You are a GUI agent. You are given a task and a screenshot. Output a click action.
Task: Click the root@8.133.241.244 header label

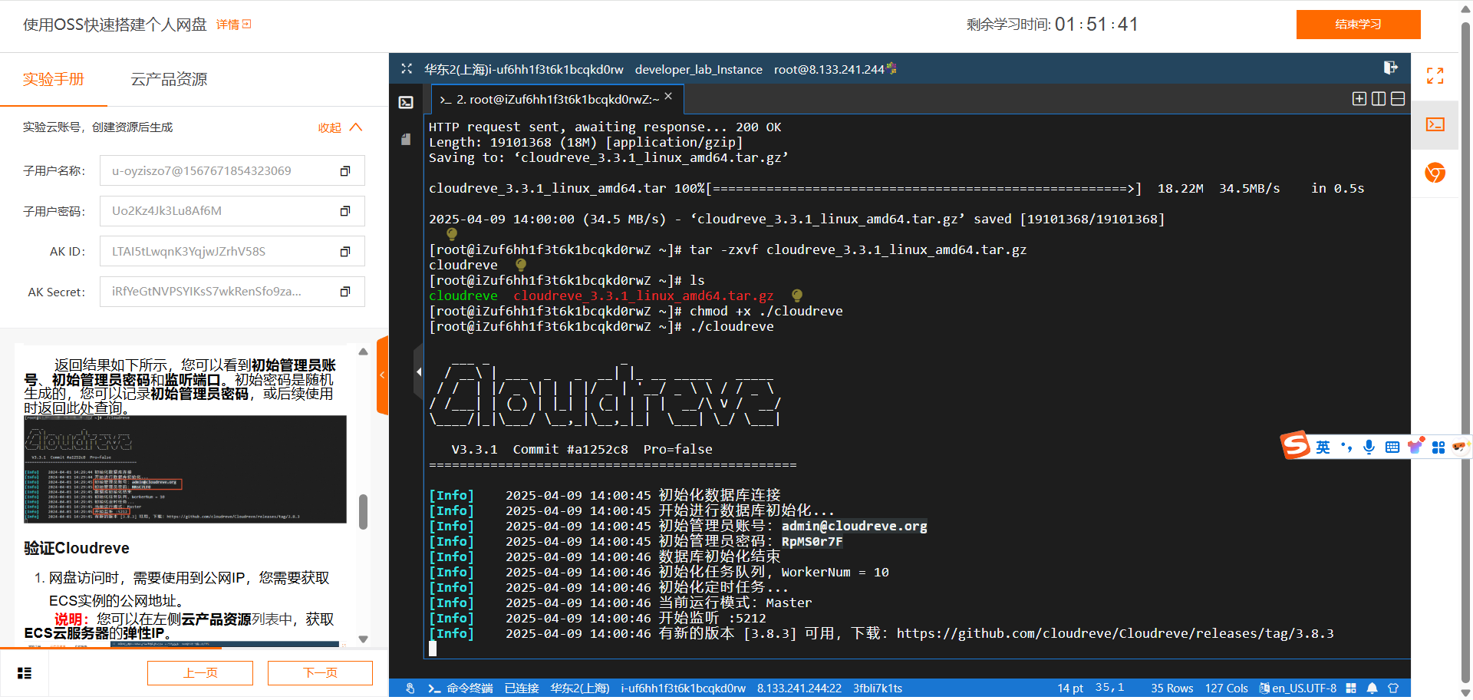(829, 69)
